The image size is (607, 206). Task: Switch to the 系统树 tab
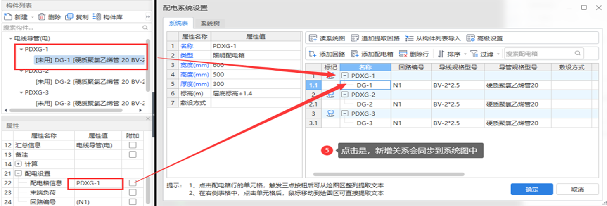pos(209,24)
